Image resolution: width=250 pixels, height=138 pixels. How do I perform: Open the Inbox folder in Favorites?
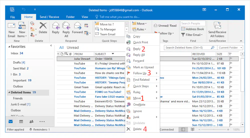click(17, 53)
